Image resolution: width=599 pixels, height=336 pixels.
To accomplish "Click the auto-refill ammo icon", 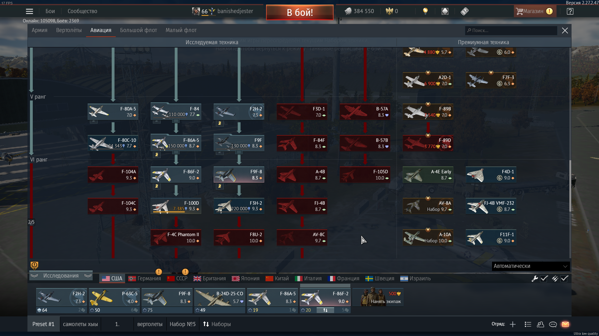I will [555, 279].
